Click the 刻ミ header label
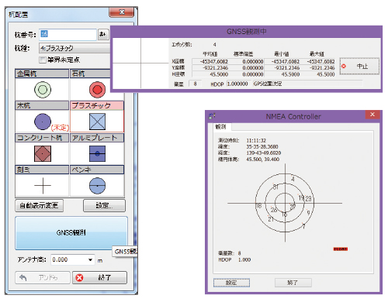This screenshot has width=388, height=302. pos(42,170)
